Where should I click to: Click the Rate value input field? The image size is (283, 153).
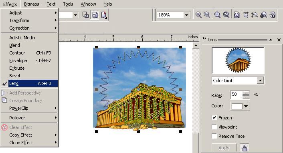(237, 95)
